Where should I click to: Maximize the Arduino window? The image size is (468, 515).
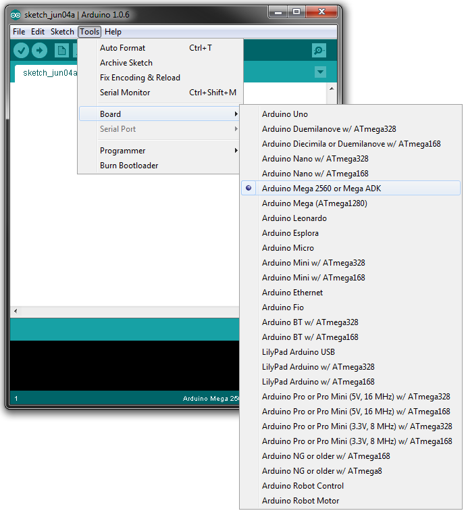click(x=296, y=12)
